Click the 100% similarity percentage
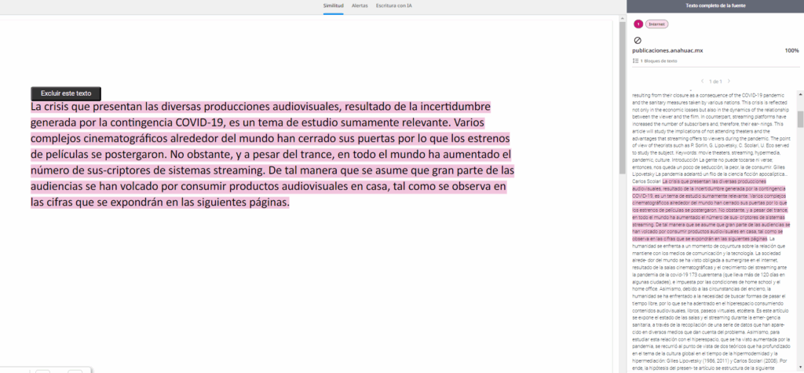This screenshot has width=804, height=373. click(791, 50)
